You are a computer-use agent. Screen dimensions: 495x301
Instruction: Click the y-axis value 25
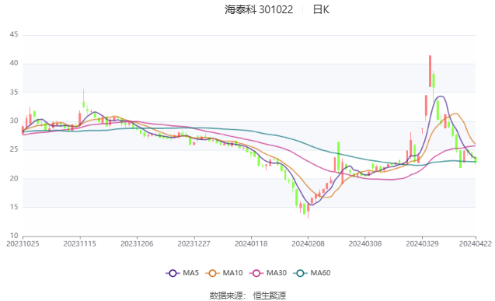pos(14,149)
